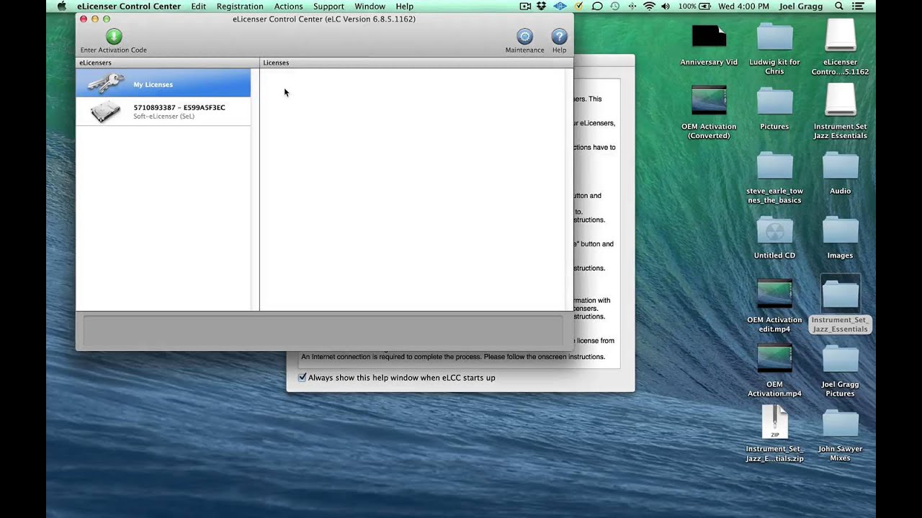This screenshot has width=922, height=518.
Task: Click the Licenses column header
Action: pyautogui.click(x=416, y=63)
